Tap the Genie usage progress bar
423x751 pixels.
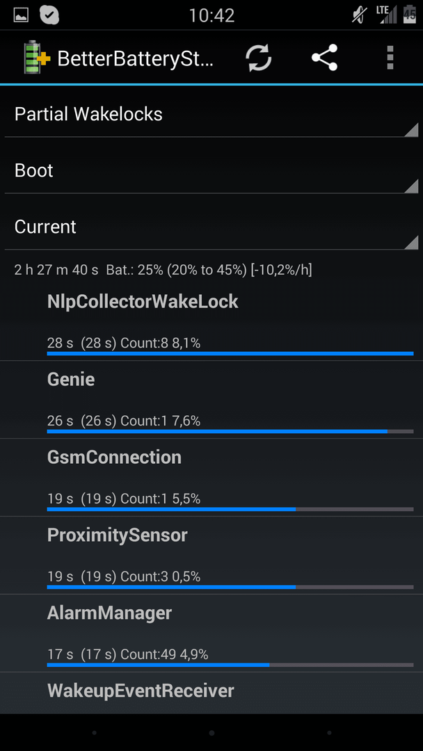point(230,432)
